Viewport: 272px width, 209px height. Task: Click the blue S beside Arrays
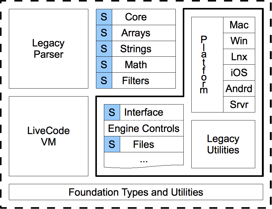pos(104,33)
